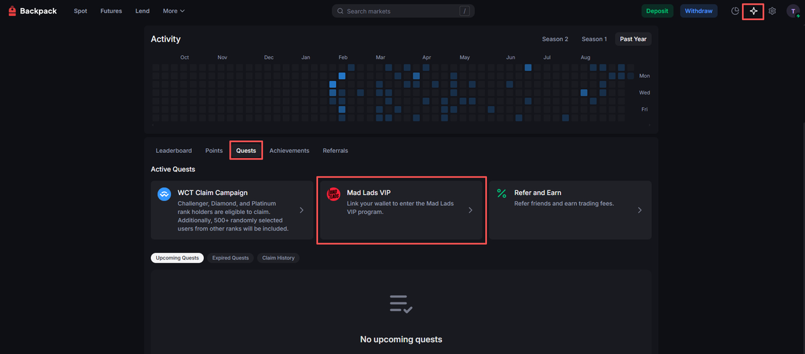Click the Mad Lads VIP logo
805x354 pixels.
333,194
